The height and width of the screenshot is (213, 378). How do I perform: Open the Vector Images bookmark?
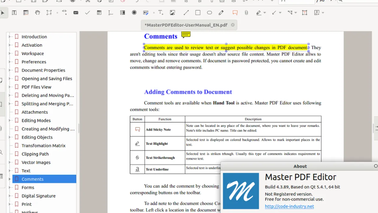tap(36, 162)
